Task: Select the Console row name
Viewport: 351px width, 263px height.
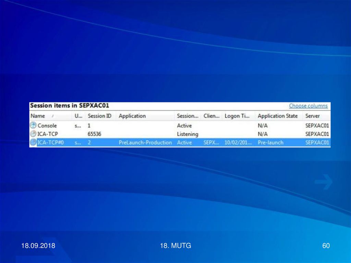Action: (x=47, y=126)
